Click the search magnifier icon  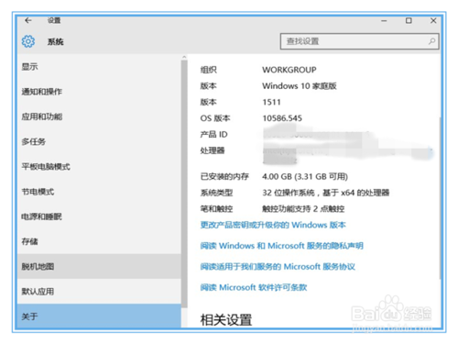(x=431, y=41)
